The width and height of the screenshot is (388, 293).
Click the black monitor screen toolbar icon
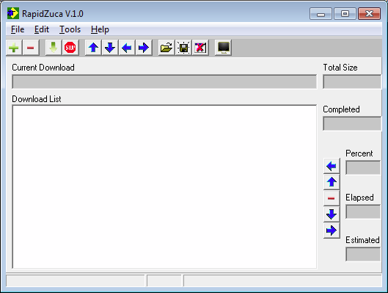pyautogui.click(x=223, y=48)
